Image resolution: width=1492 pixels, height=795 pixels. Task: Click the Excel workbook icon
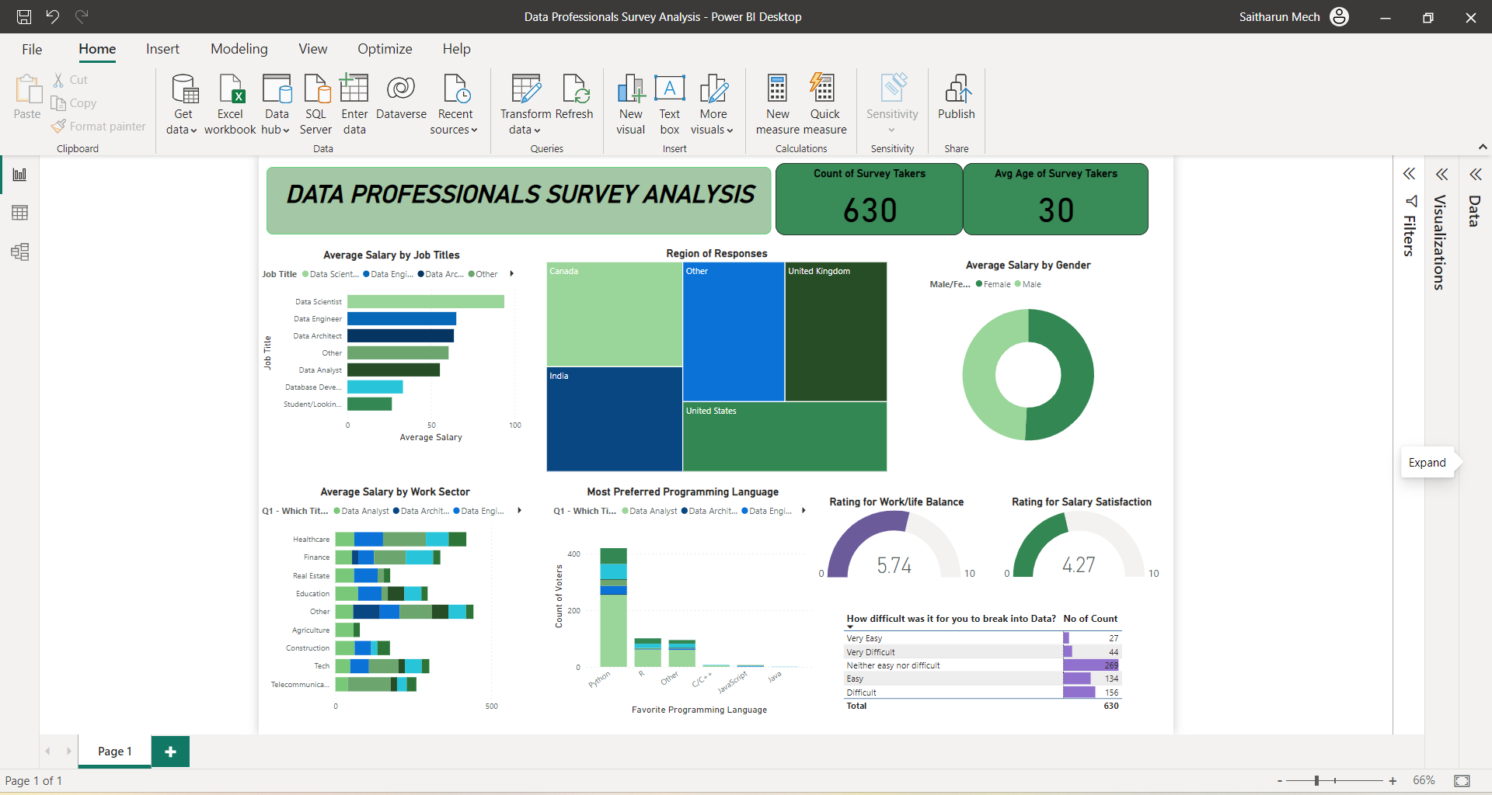(230, 89)
